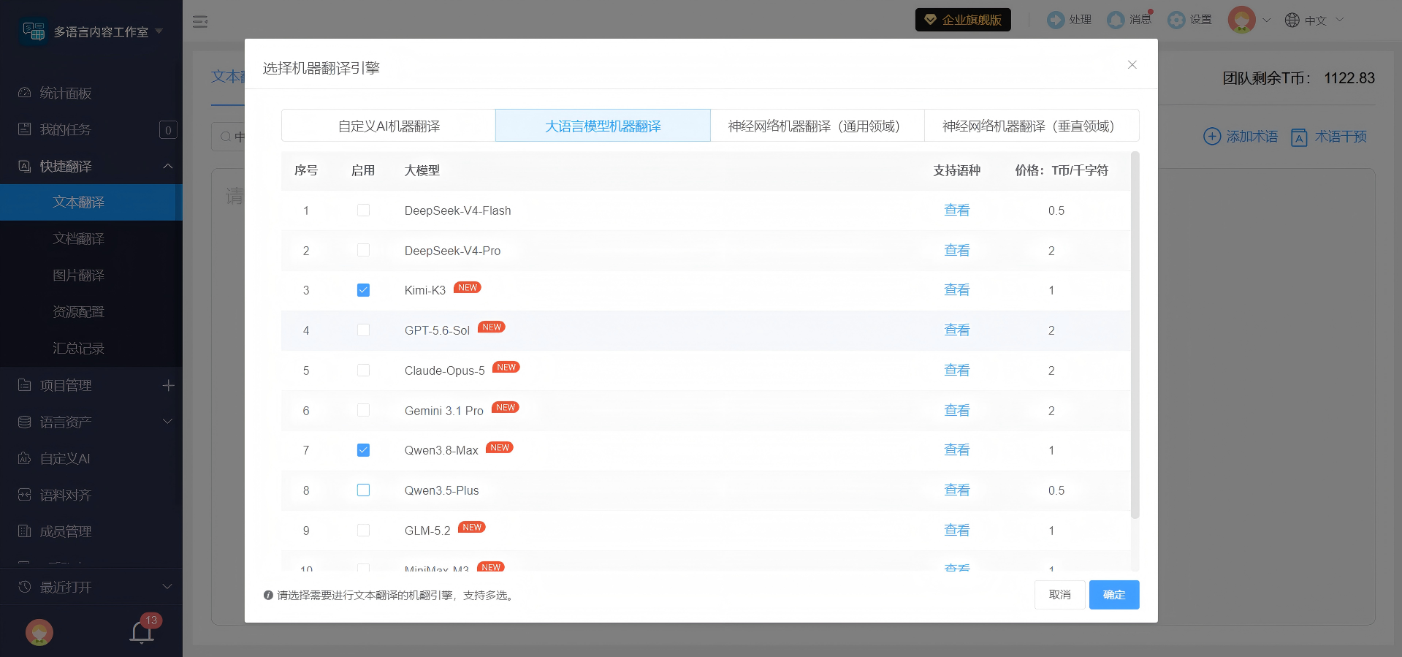This screenshot has height=657, width=1402.
Task: Open 文本翻译 in sidebar menu
Action: coord(91,202)
